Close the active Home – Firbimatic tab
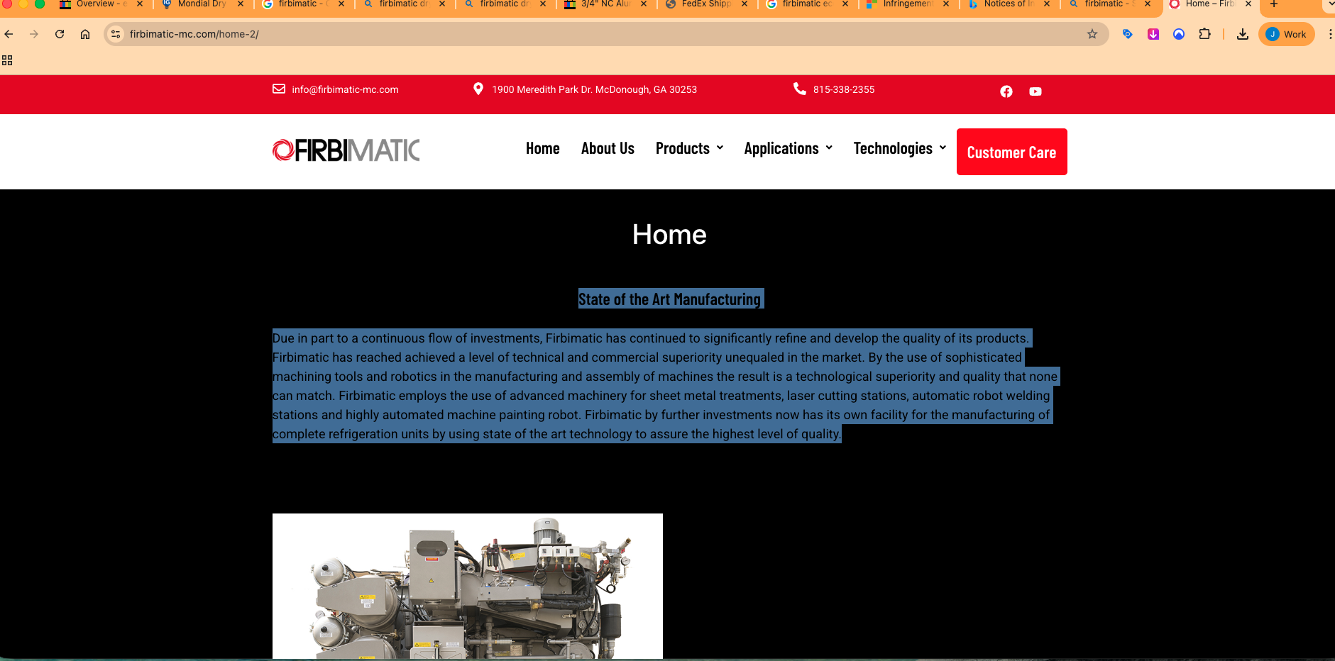This screenshot has width=1335, height=661. 1248,4
